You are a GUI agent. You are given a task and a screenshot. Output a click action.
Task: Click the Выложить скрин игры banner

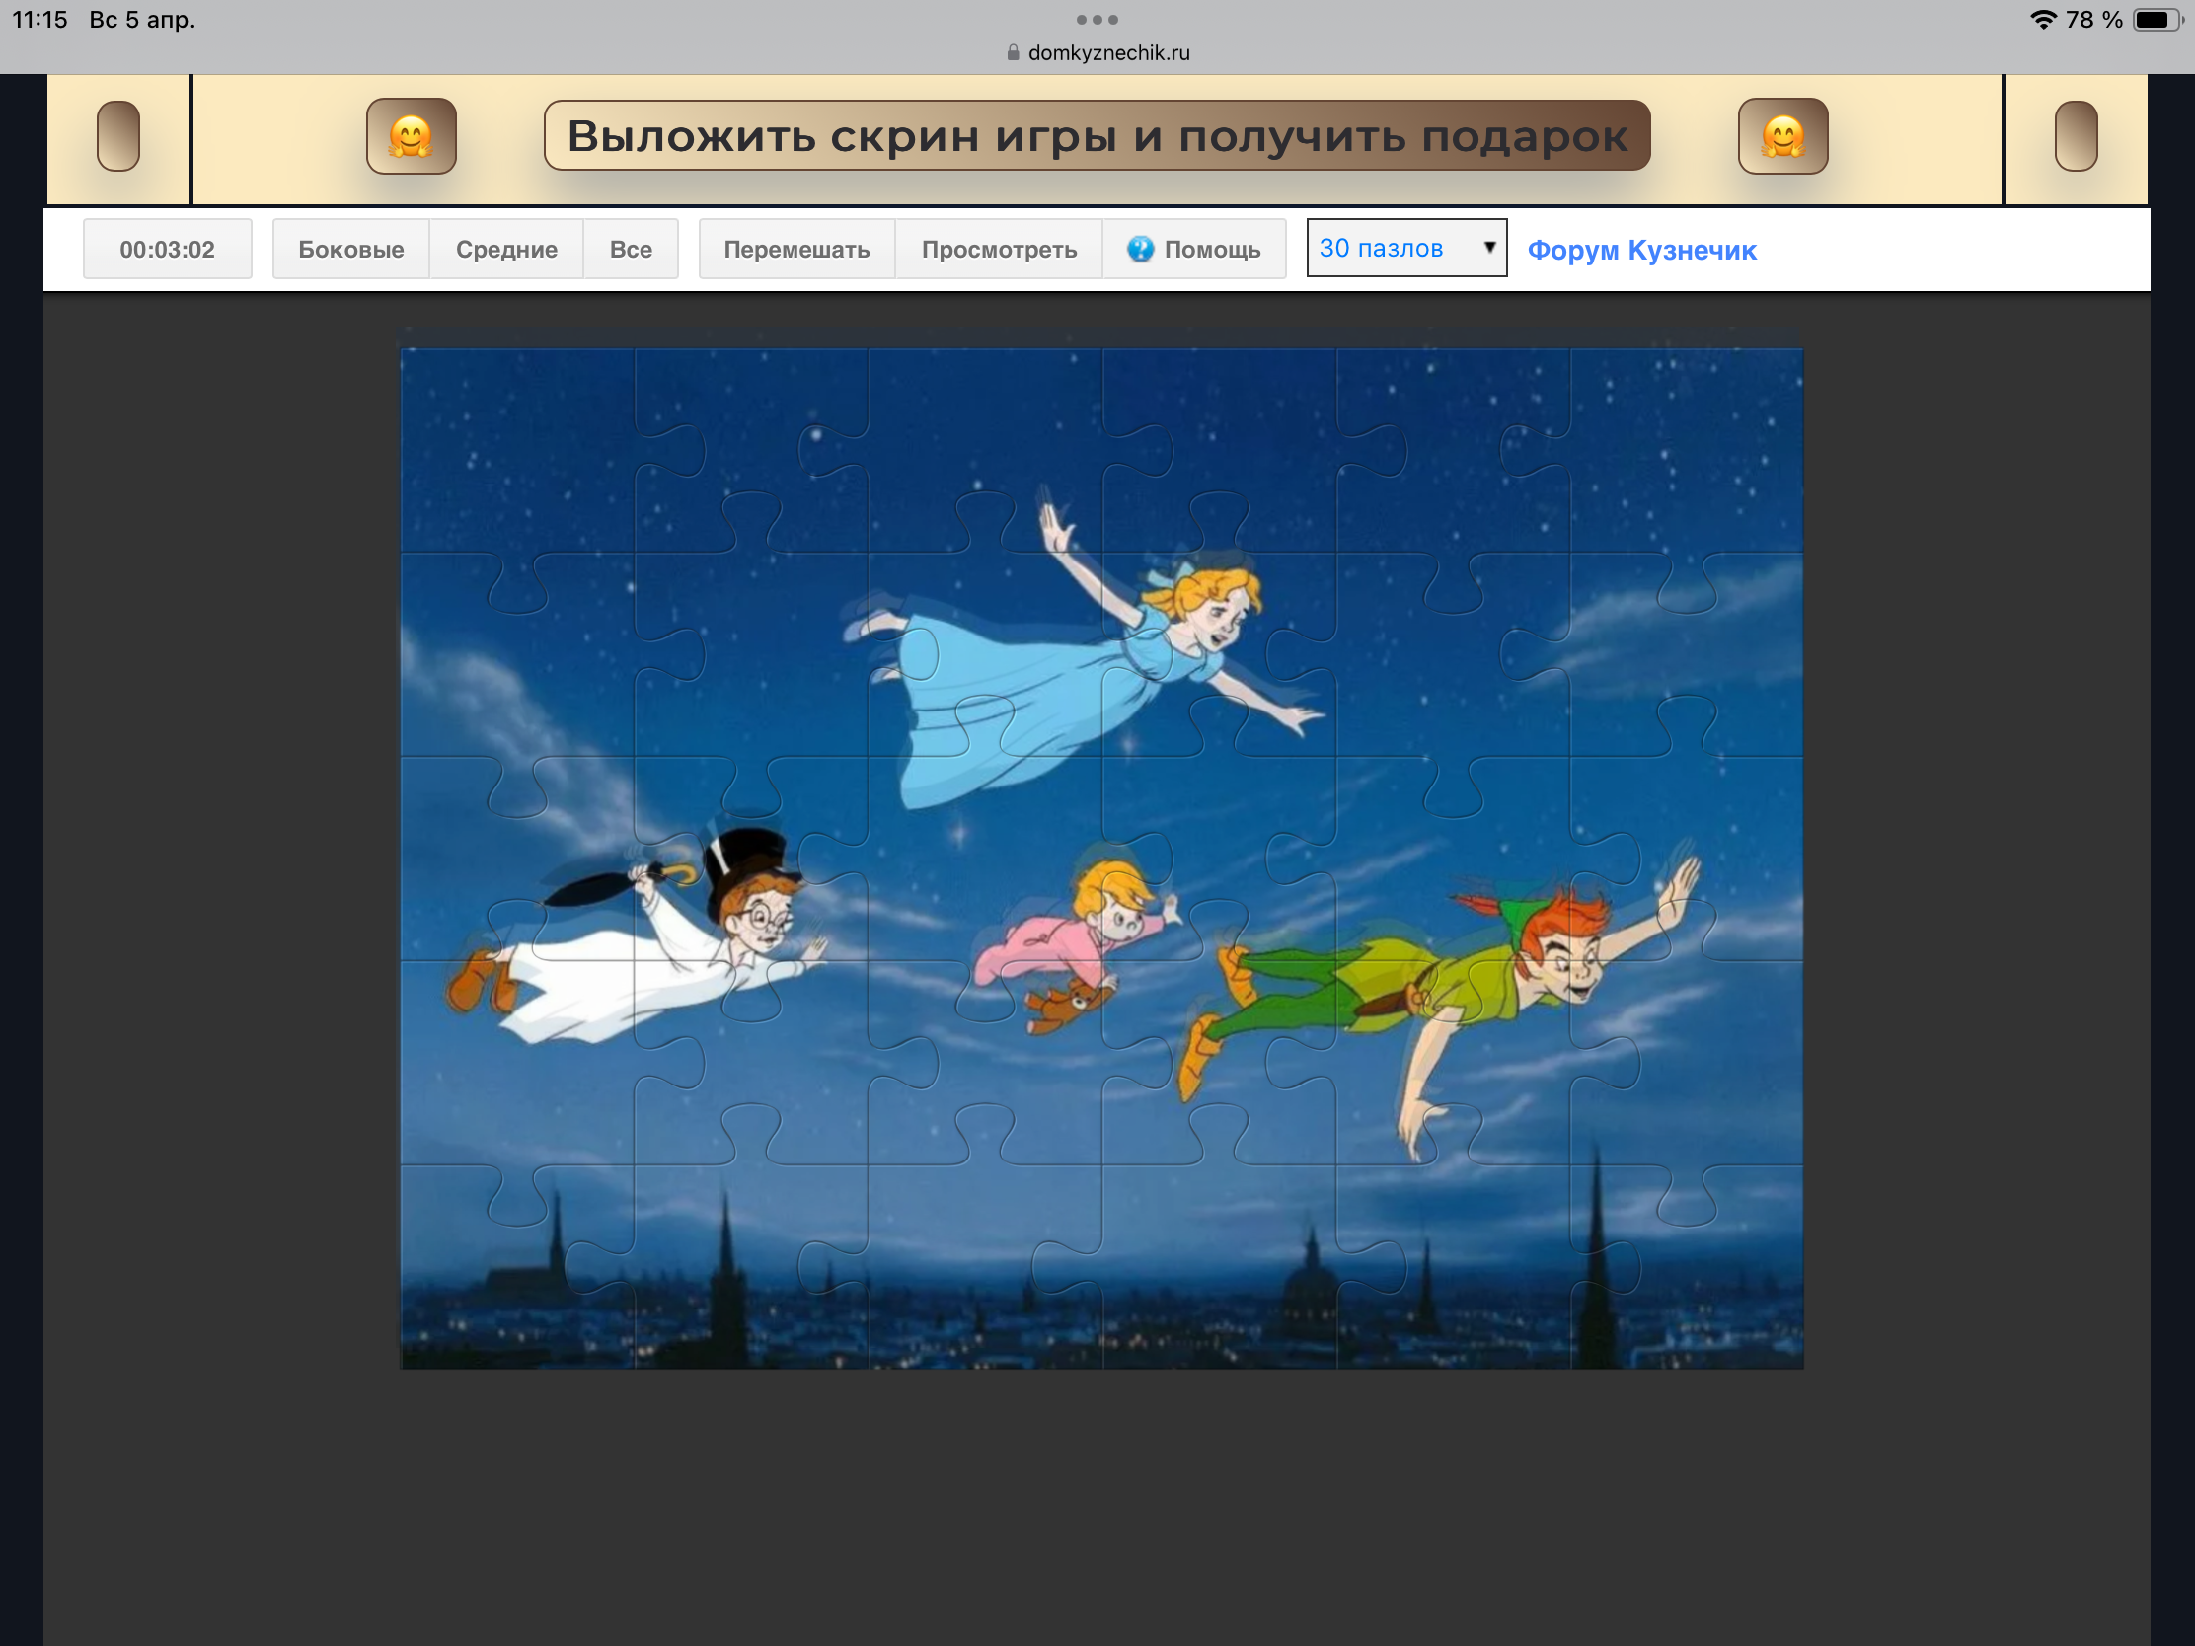[1097, 136]
